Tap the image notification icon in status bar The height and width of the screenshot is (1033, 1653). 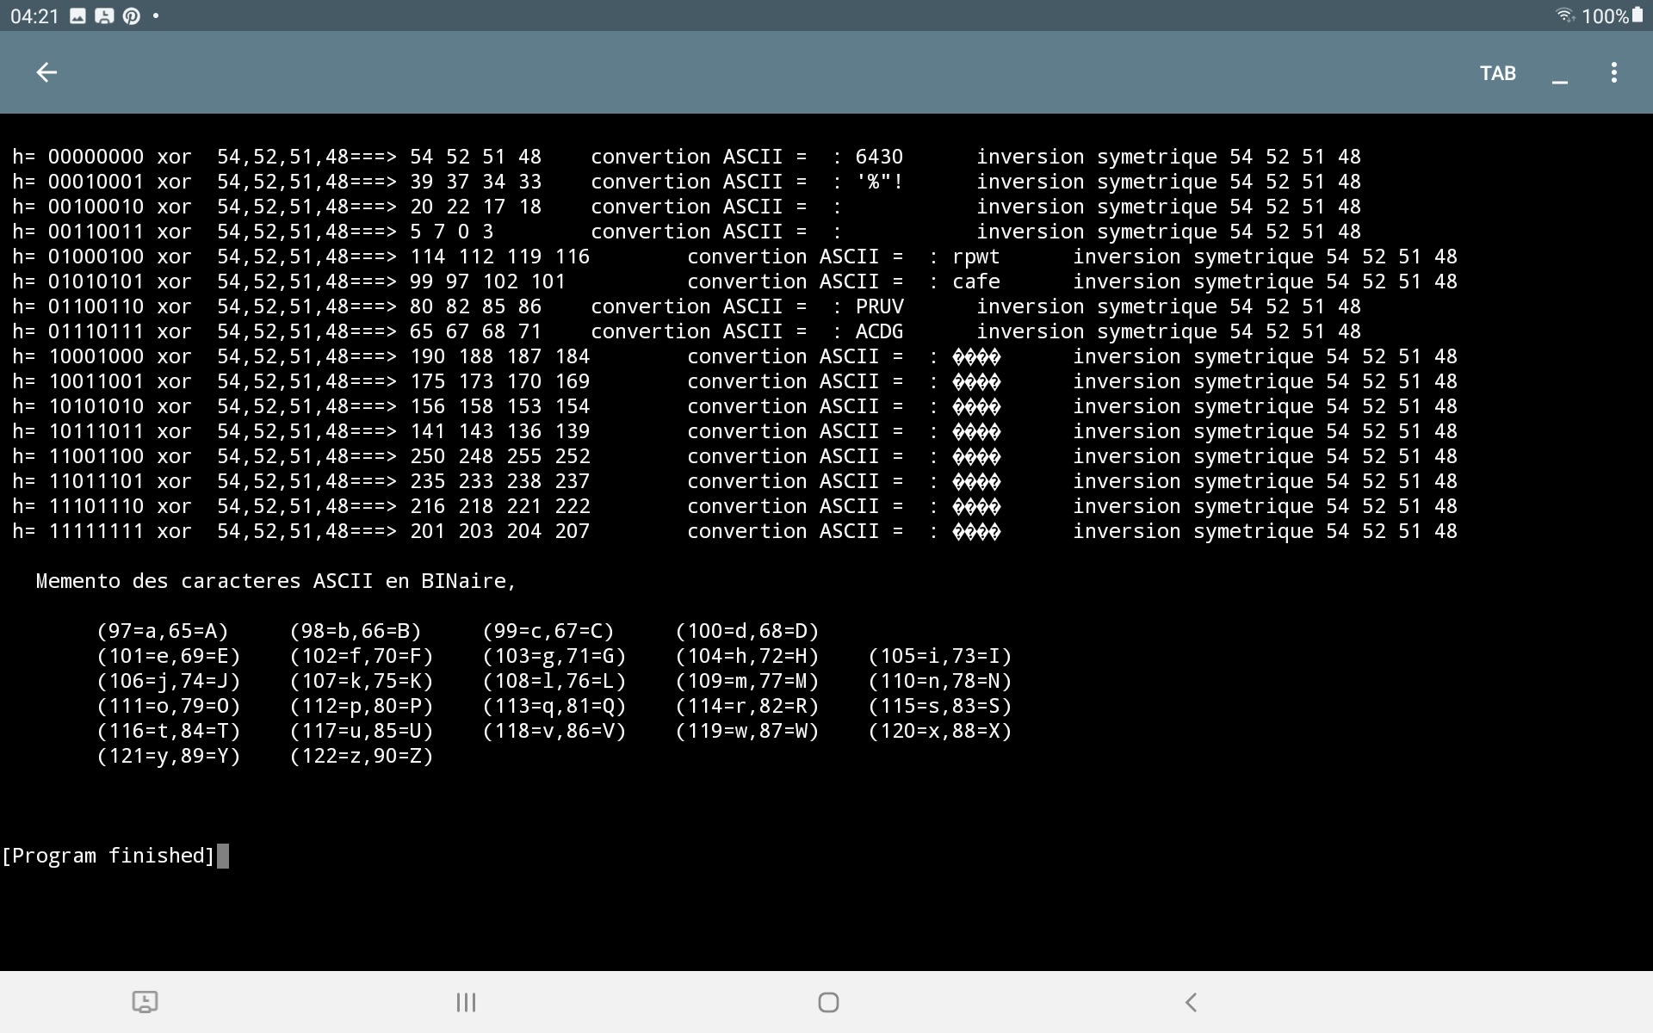77,15
